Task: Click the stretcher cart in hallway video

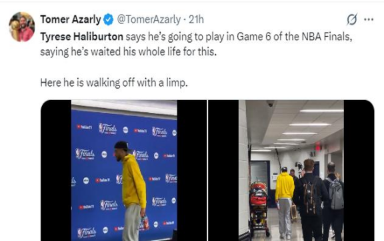Action: pyautogui.click(x=259, y=208)
